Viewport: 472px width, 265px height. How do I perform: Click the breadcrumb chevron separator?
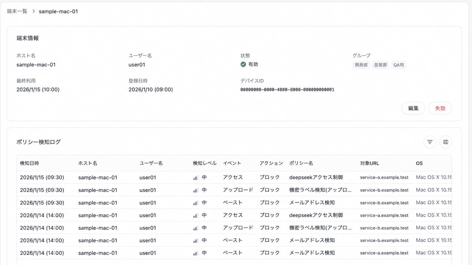[x=34, y=11]
